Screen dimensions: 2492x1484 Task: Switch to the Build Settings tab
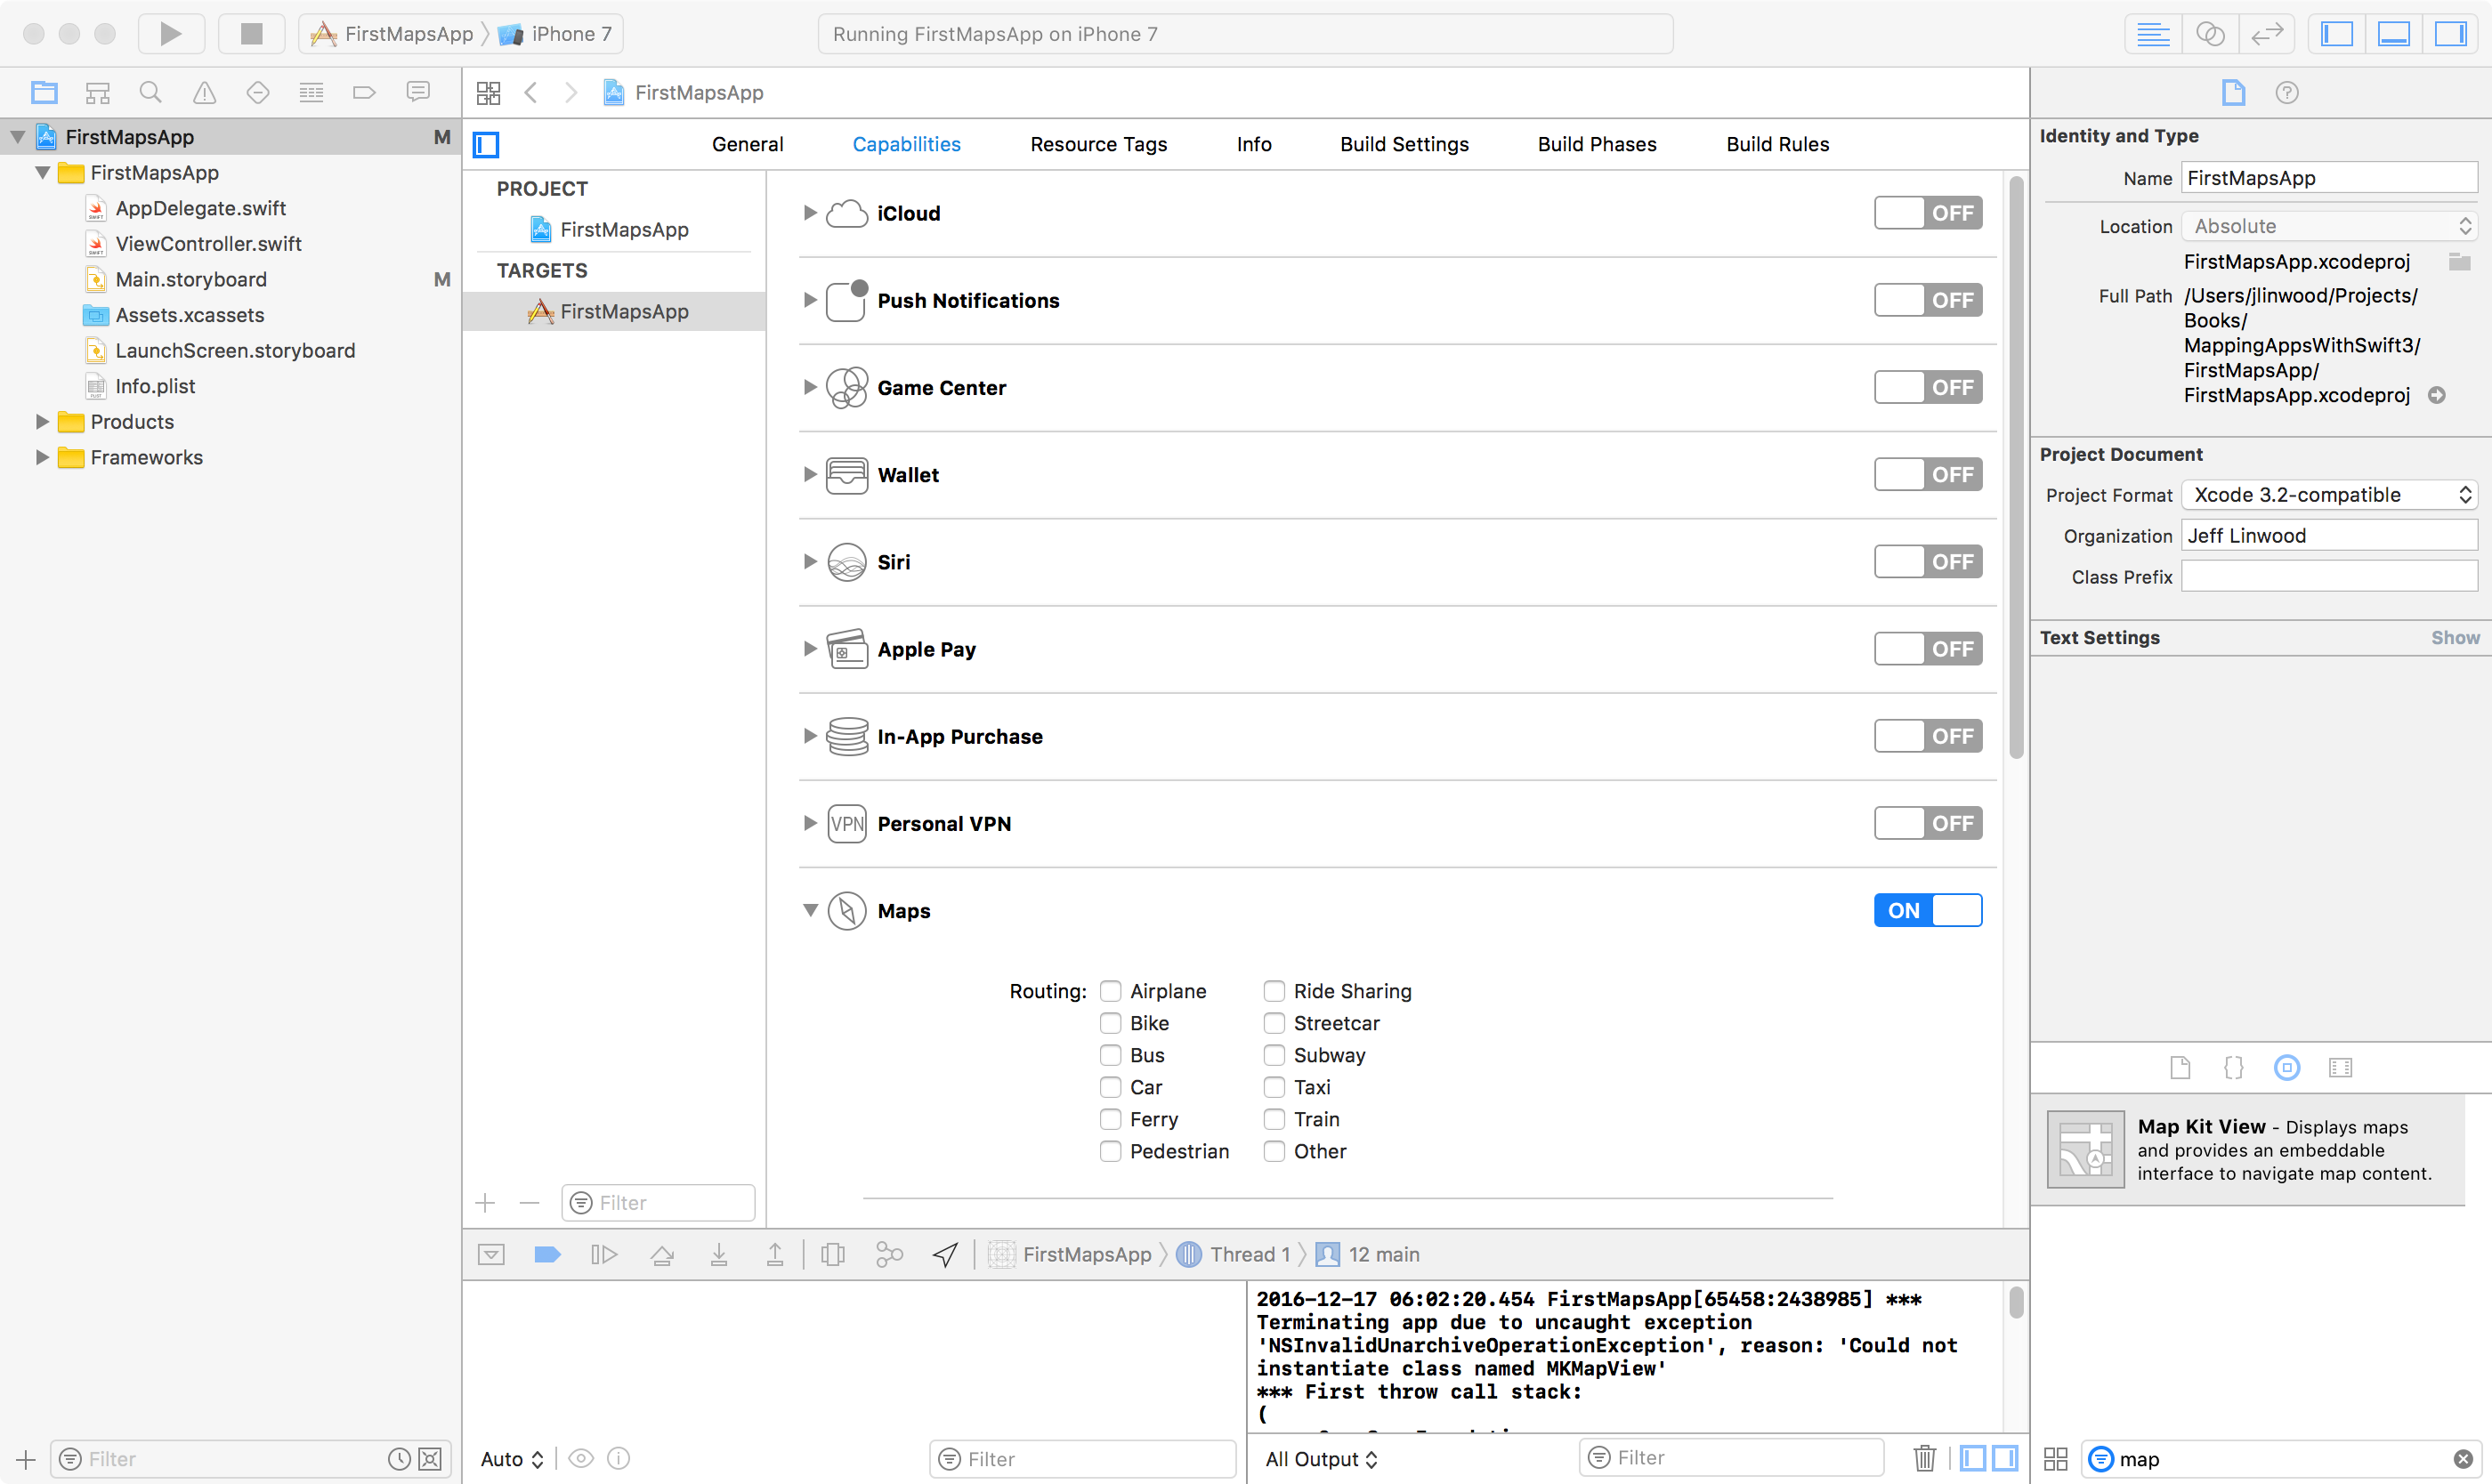point(1404,144)
